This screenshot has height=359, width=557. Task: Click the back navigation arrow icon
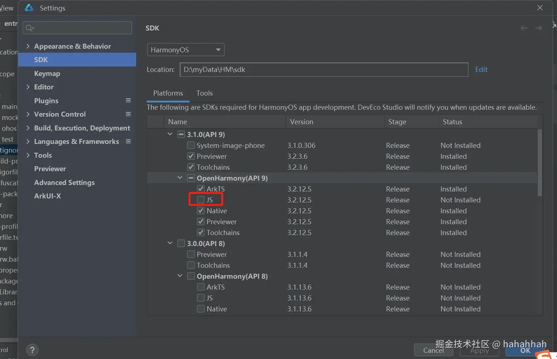click(x=524, y=28)
